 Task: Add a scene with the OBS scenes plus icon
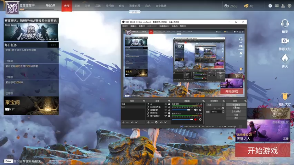(123, 122)
